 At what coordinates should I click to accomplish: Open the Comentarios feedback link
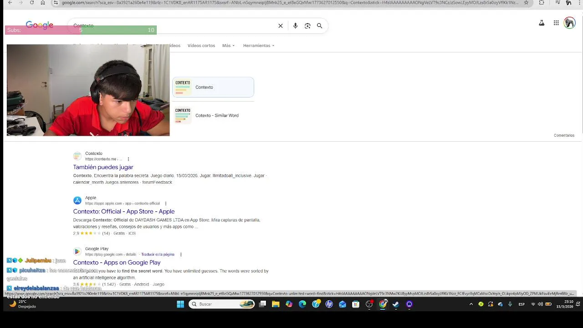coord(564,135)
